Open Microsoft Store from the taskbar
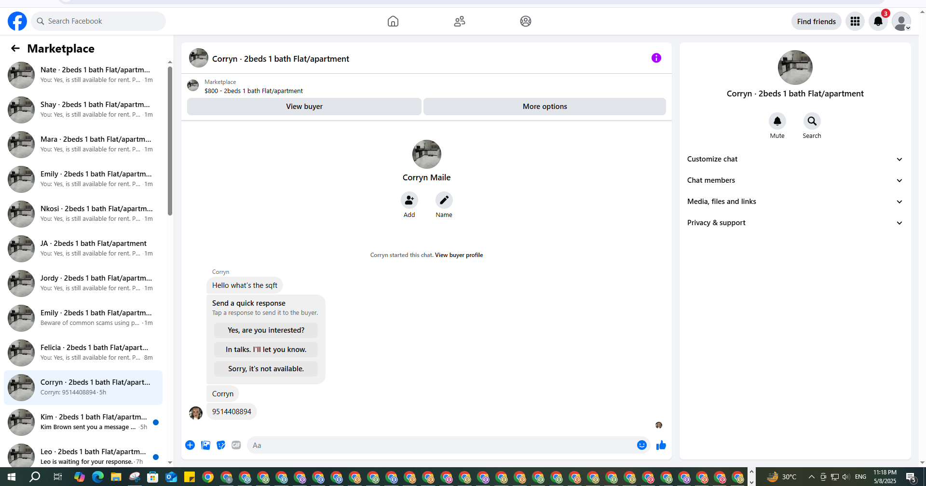The image size is (926, 486). tap(153, 477)
